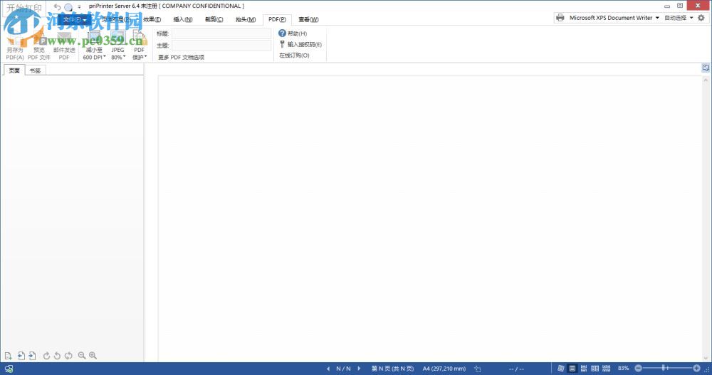Select the 书签 bookmarks panel tab
This screenshot has height=375, width=712.
click(35, 71)
